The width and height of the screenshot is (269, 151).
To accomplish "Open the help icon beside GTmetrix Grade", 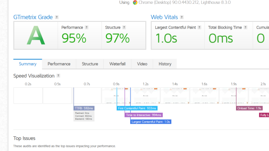I will [56, 17].
